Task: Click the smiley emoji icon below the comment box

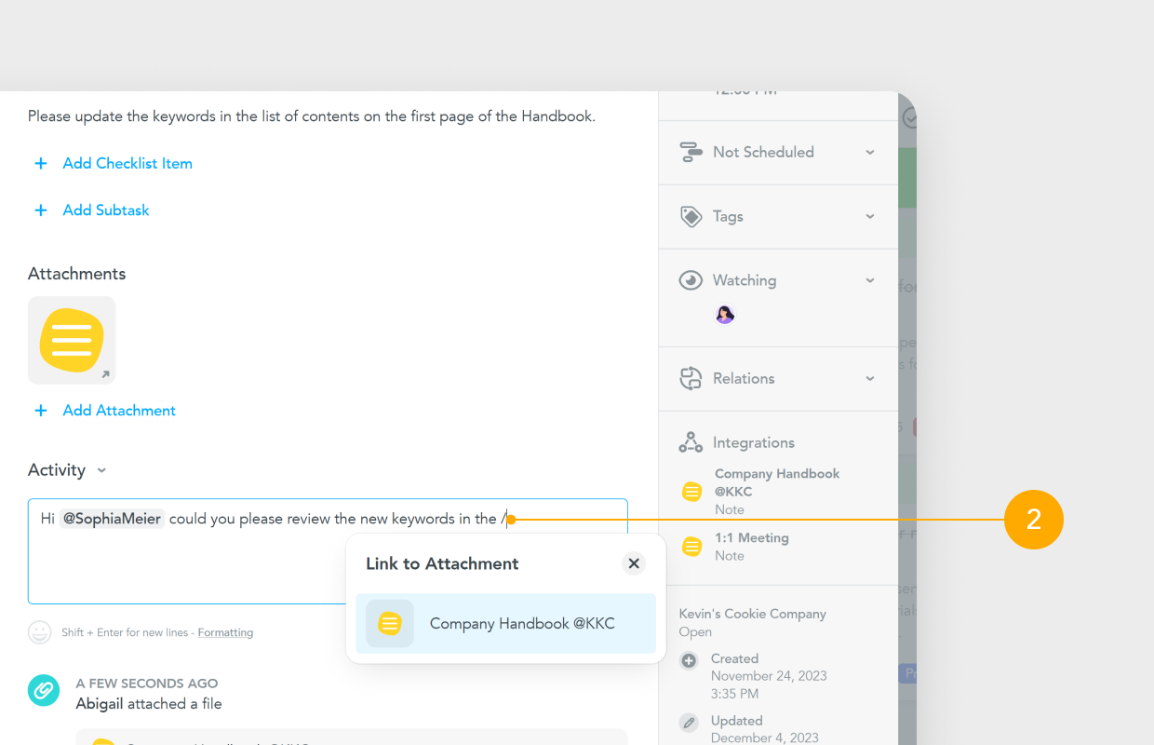Action: (39, 632)
